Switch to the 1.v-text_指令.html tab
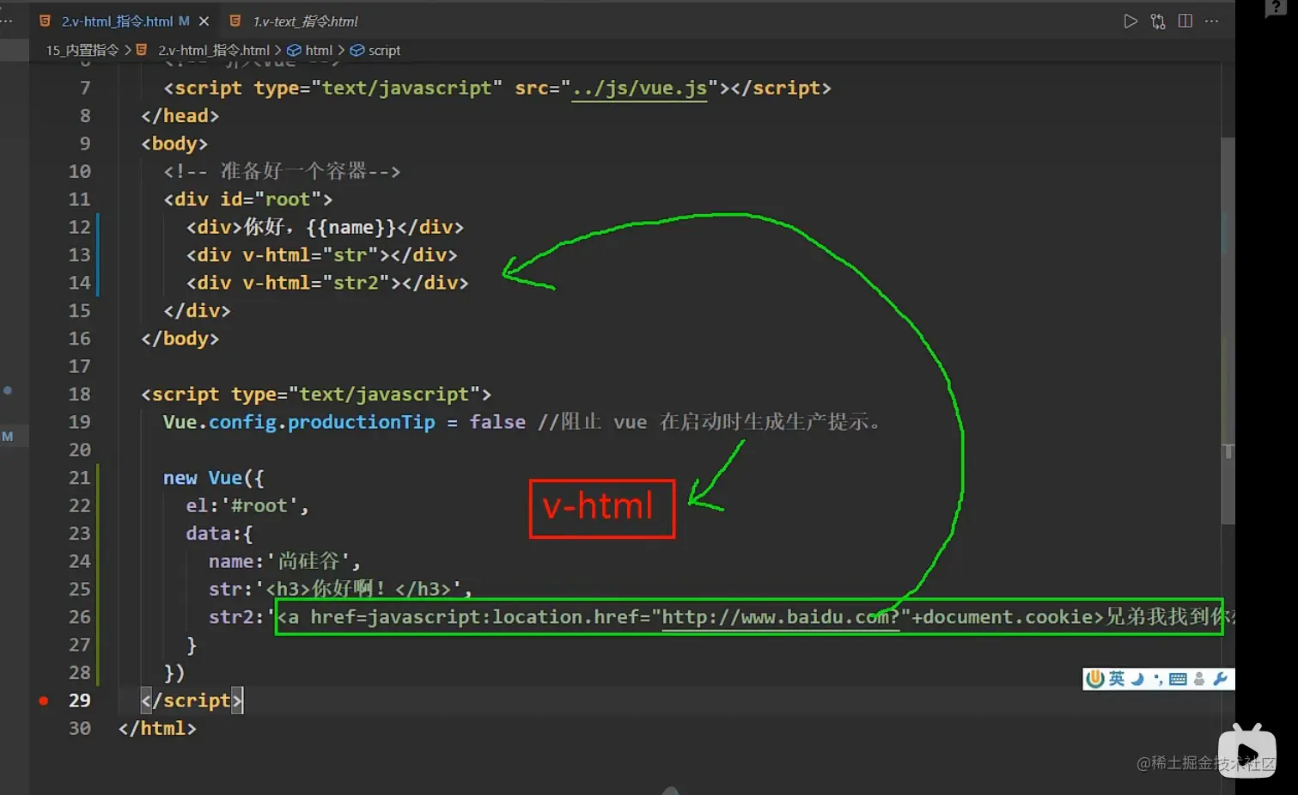Screen dimensions: 1298x795 pyautogui.click(x=305, y=21)
